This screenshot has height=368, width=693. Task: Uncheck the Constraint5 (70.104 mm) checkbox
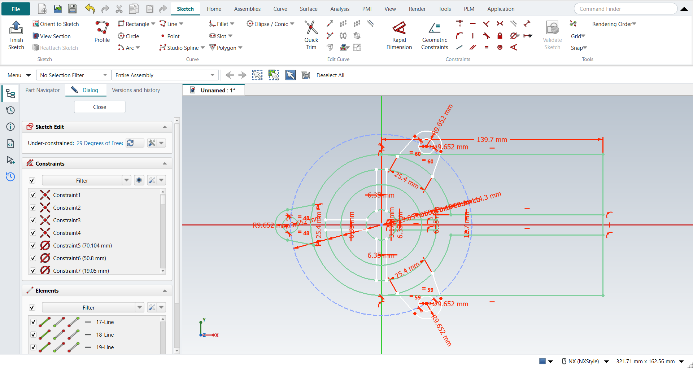coord(33,246)
